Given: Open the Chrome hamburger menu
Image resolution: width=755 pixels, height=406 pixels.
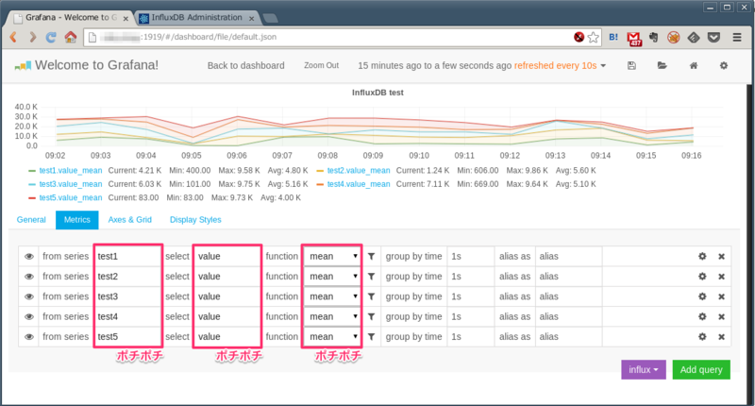Looking at the screenshot, I should tap(737, 37).
